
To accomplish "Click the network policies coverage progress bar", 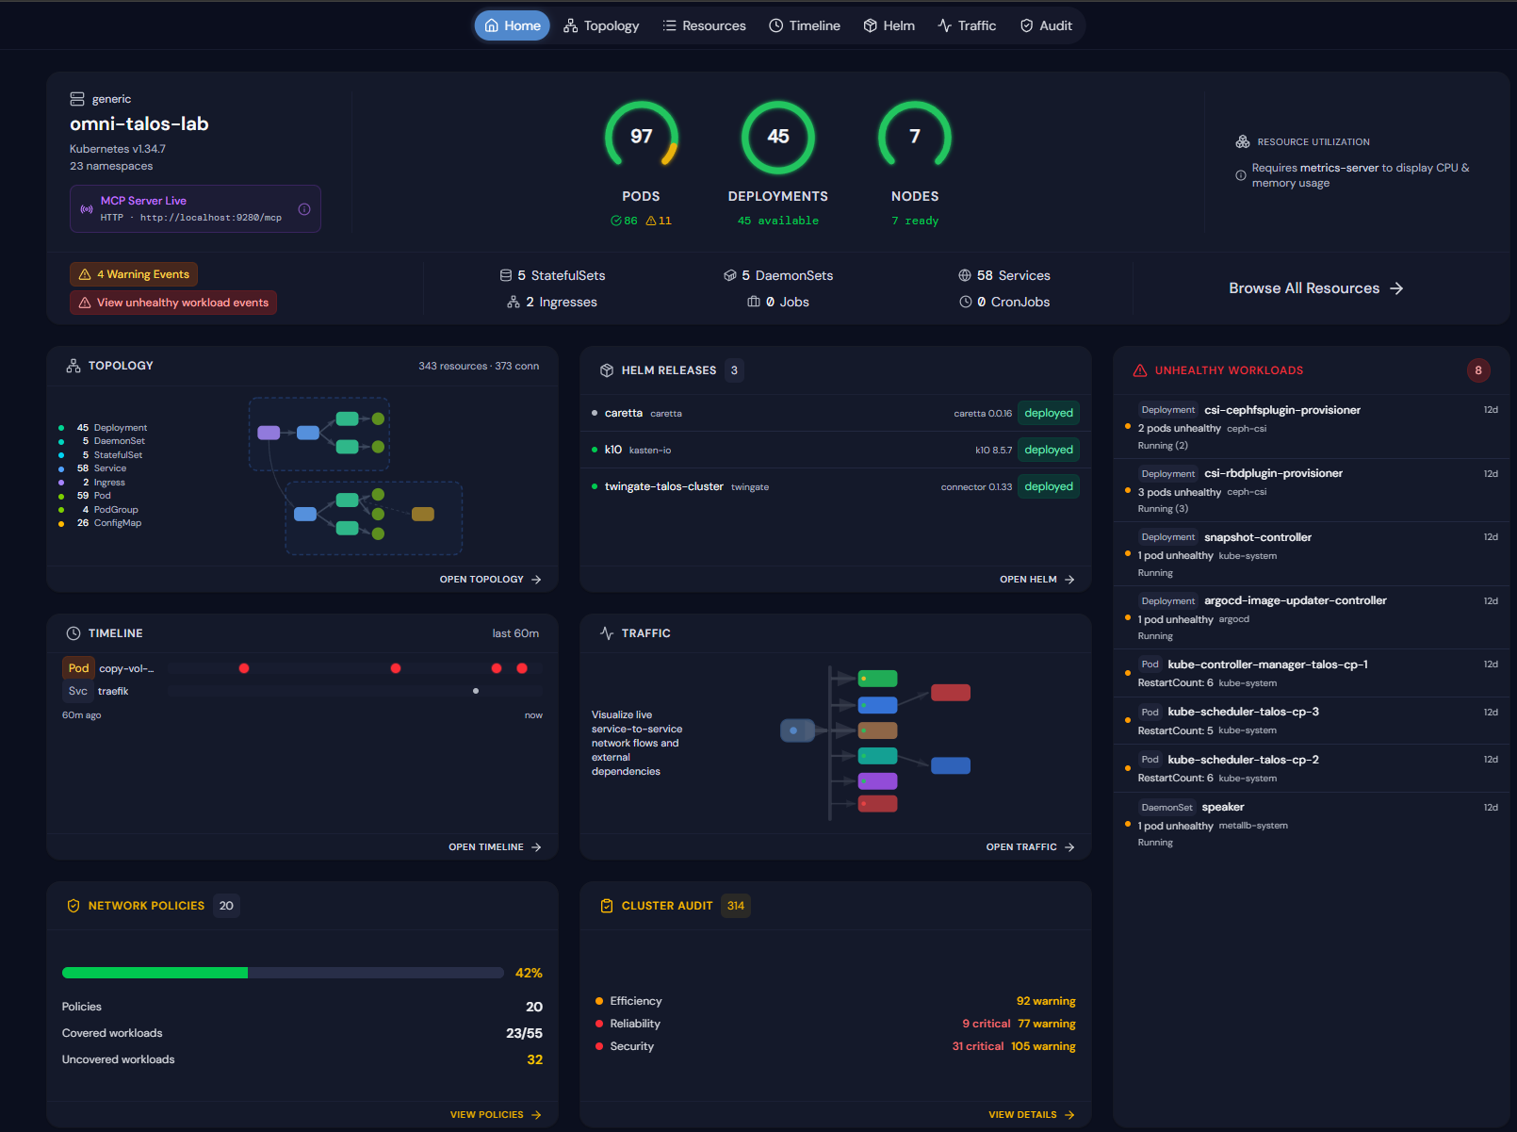I will (x=283, y=973).
